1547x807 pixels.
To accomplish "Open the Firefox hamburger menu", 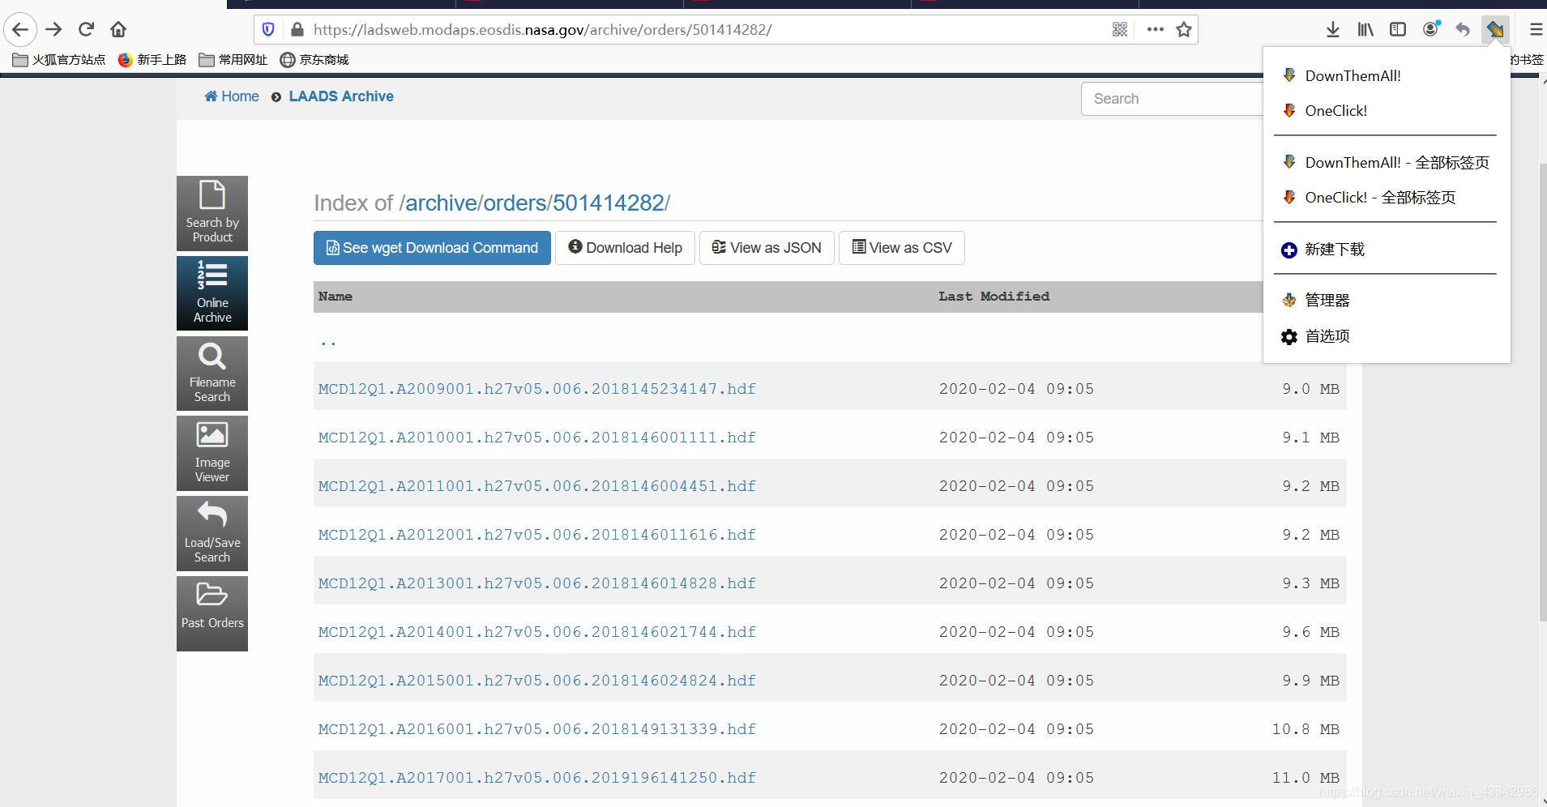I will [1535, 30].
